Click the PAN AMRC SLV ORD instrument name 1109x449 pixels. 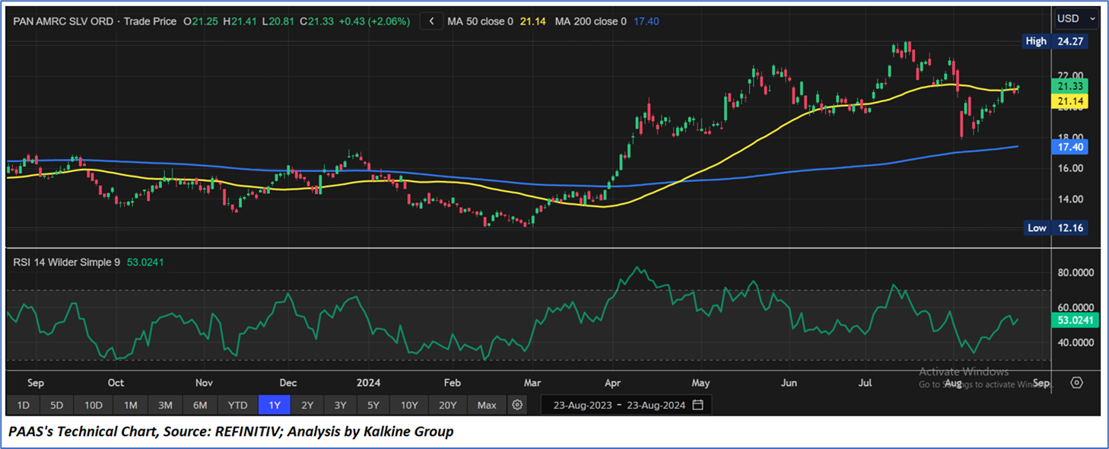(x=64, y=21)
